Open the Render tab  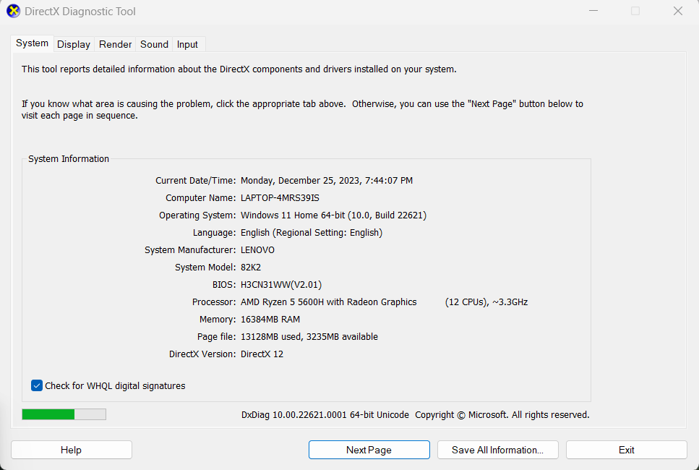coord(115,44)
